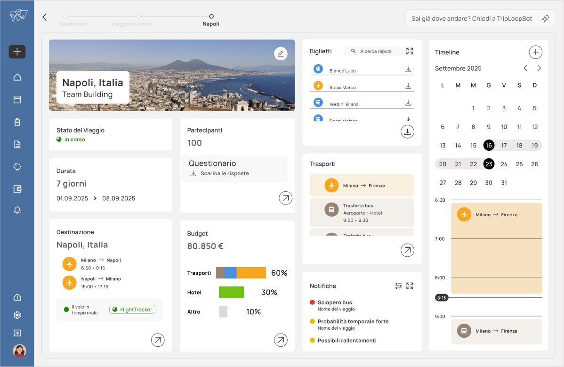564x367 pixels.
Task: Select the Milano to Firenze flight card in Trasporti
Action: click(362, 185)
